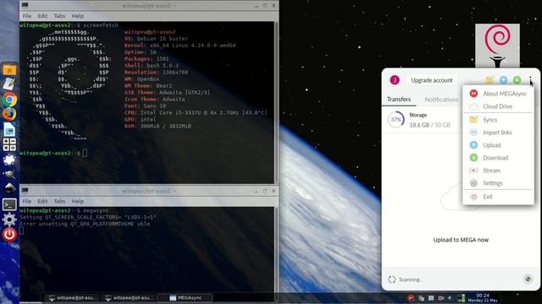Screen dimensions: 542x304
Task: Open Edit menu in megasync terminal
Action: click(42, 201)
